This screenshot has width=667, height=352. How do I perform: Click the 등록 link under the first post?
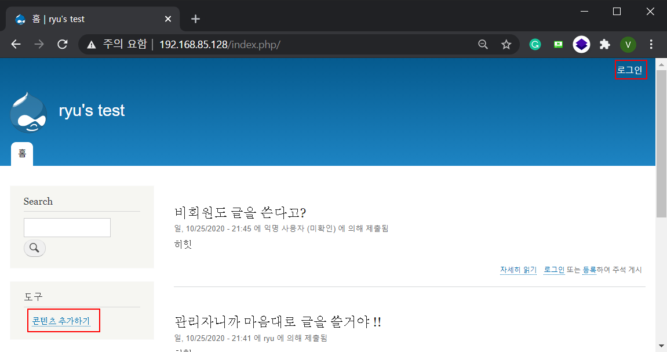point(589,270)
